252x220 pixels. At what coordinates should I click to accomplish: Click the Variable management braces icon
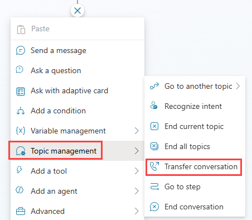point(21,131)
